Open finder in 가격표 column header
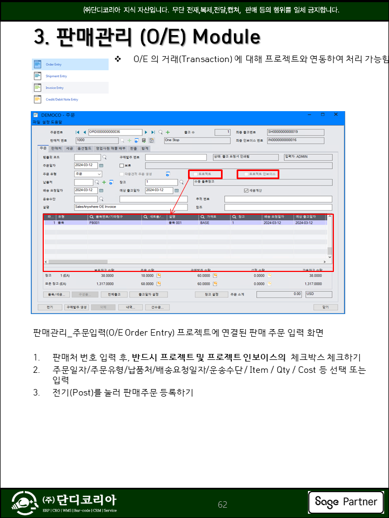 [202, 217]
